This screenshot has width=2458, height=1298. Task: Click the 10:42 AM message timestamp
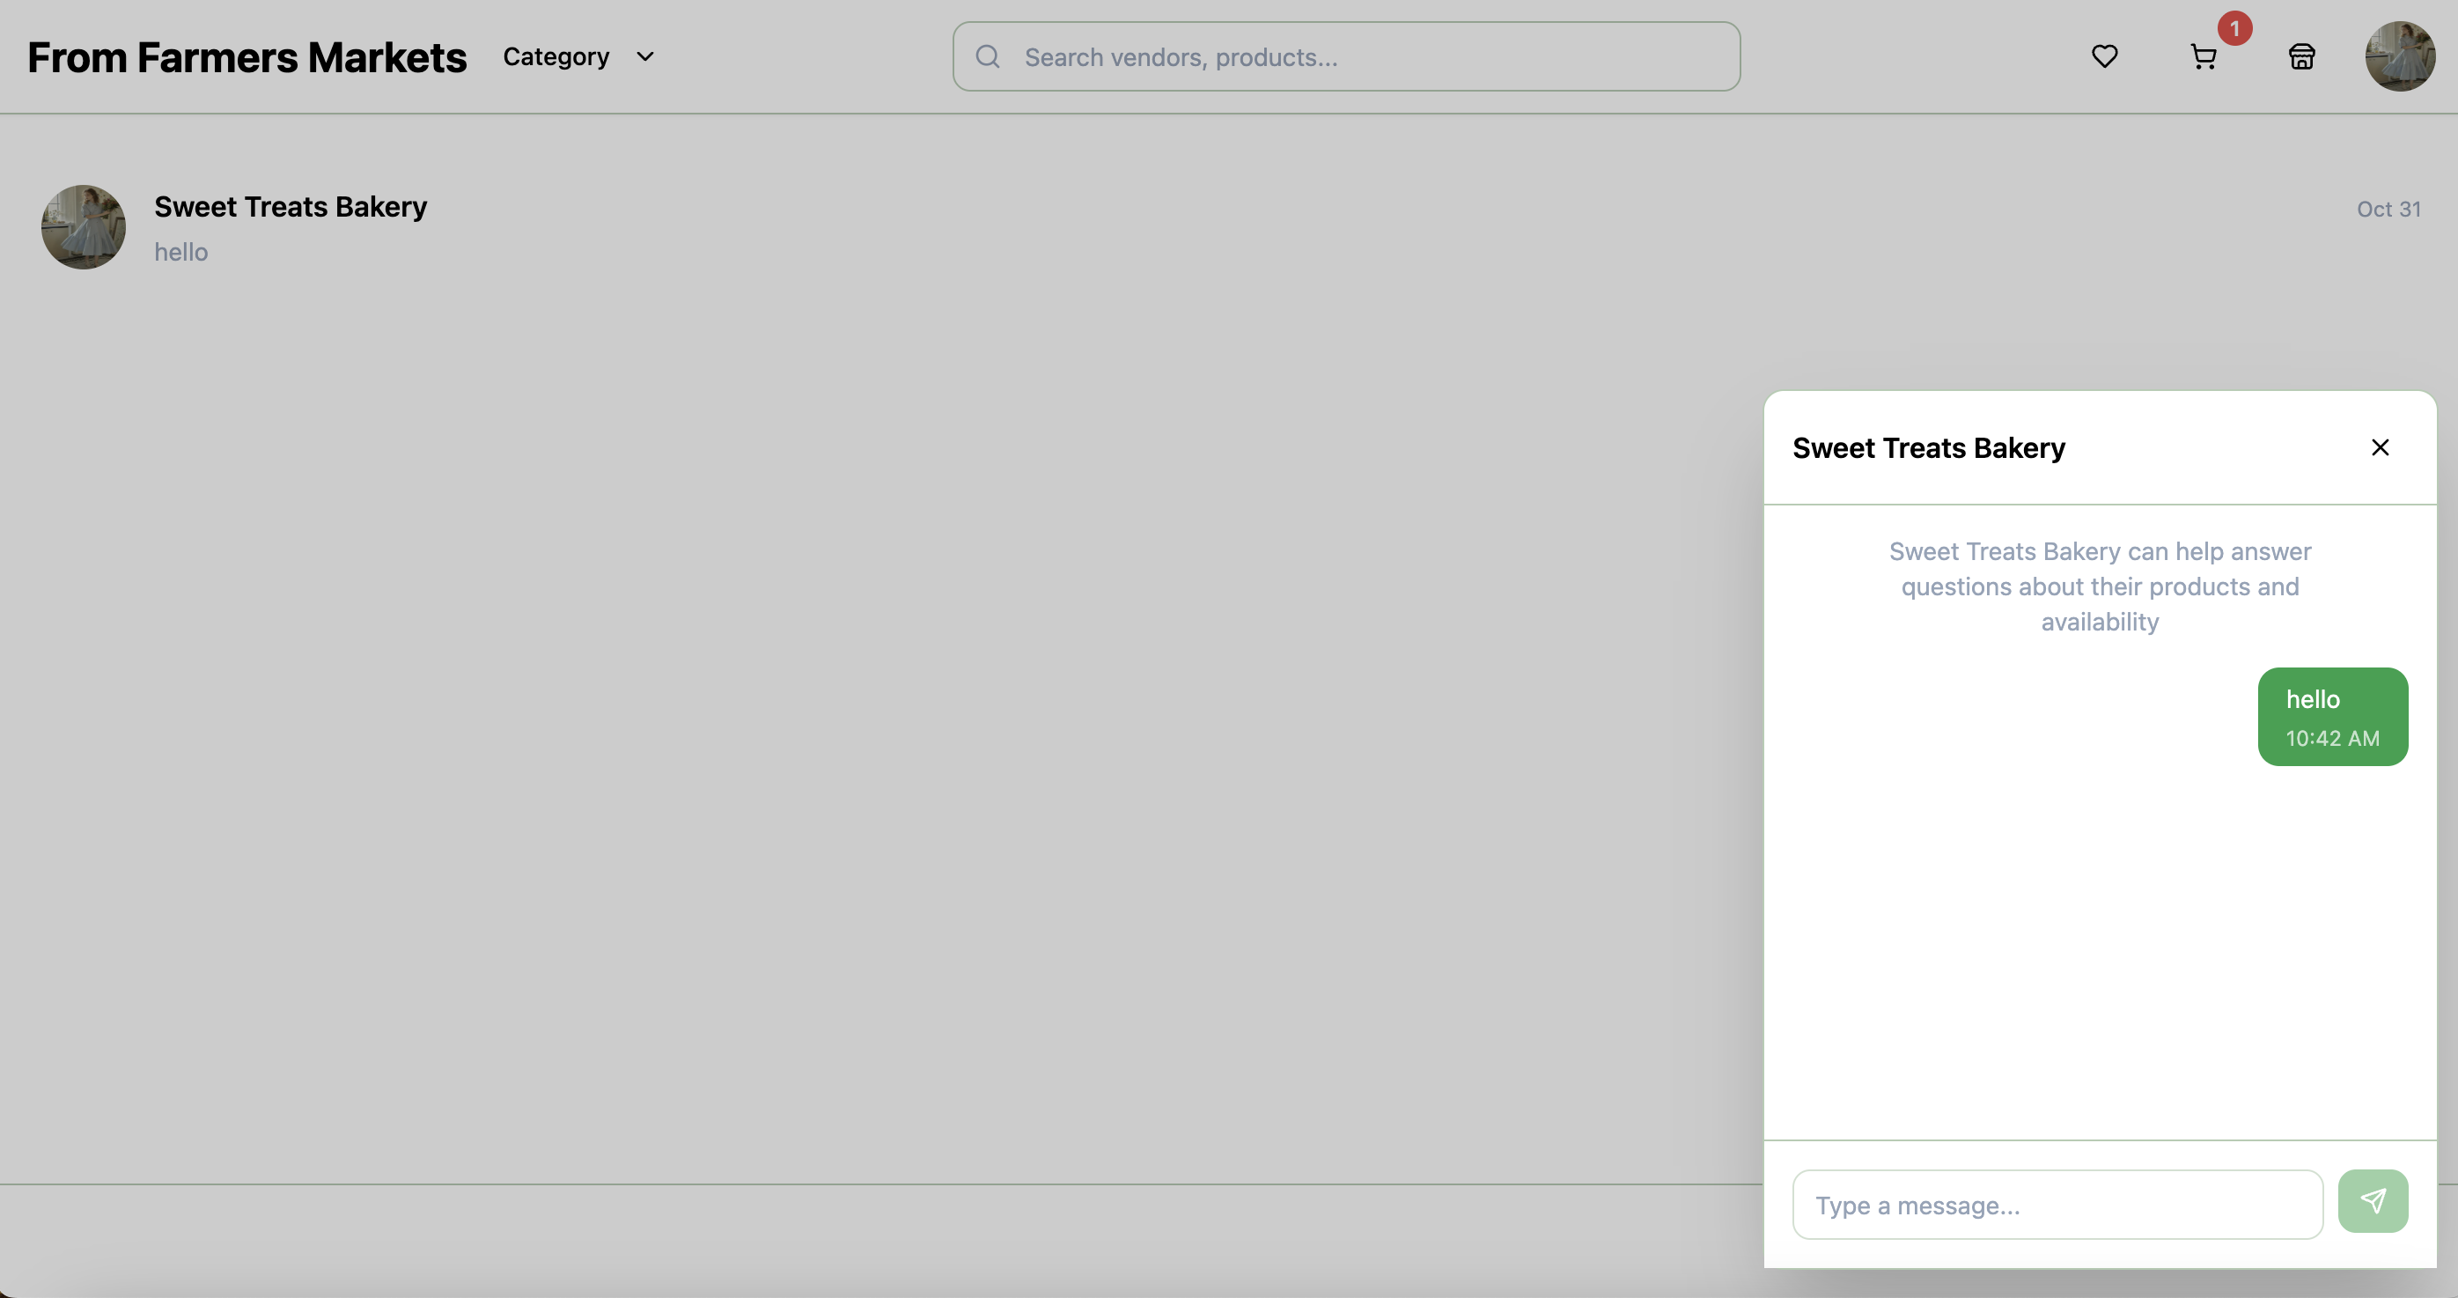[x=2332, y=738]
